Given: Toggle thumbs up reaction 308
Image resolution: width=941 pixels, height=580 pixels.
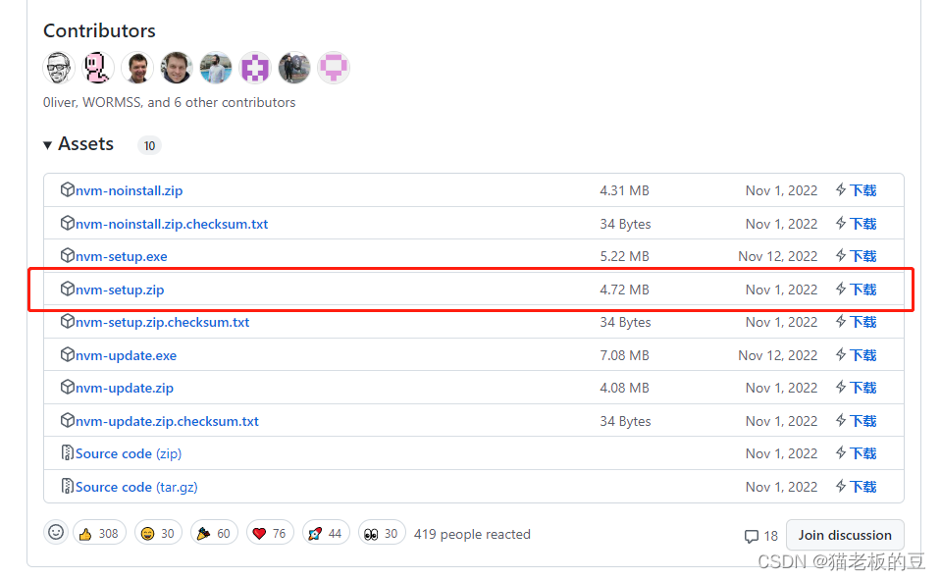Looking at the screenshot, I should (100, 533).
